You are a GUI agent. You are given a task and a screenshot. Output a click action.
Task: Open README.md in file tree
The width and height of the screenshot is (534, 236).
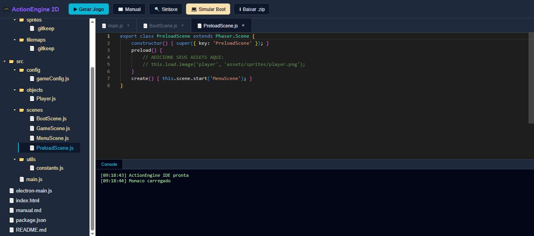pyautogui.click(x=31, y=230)
